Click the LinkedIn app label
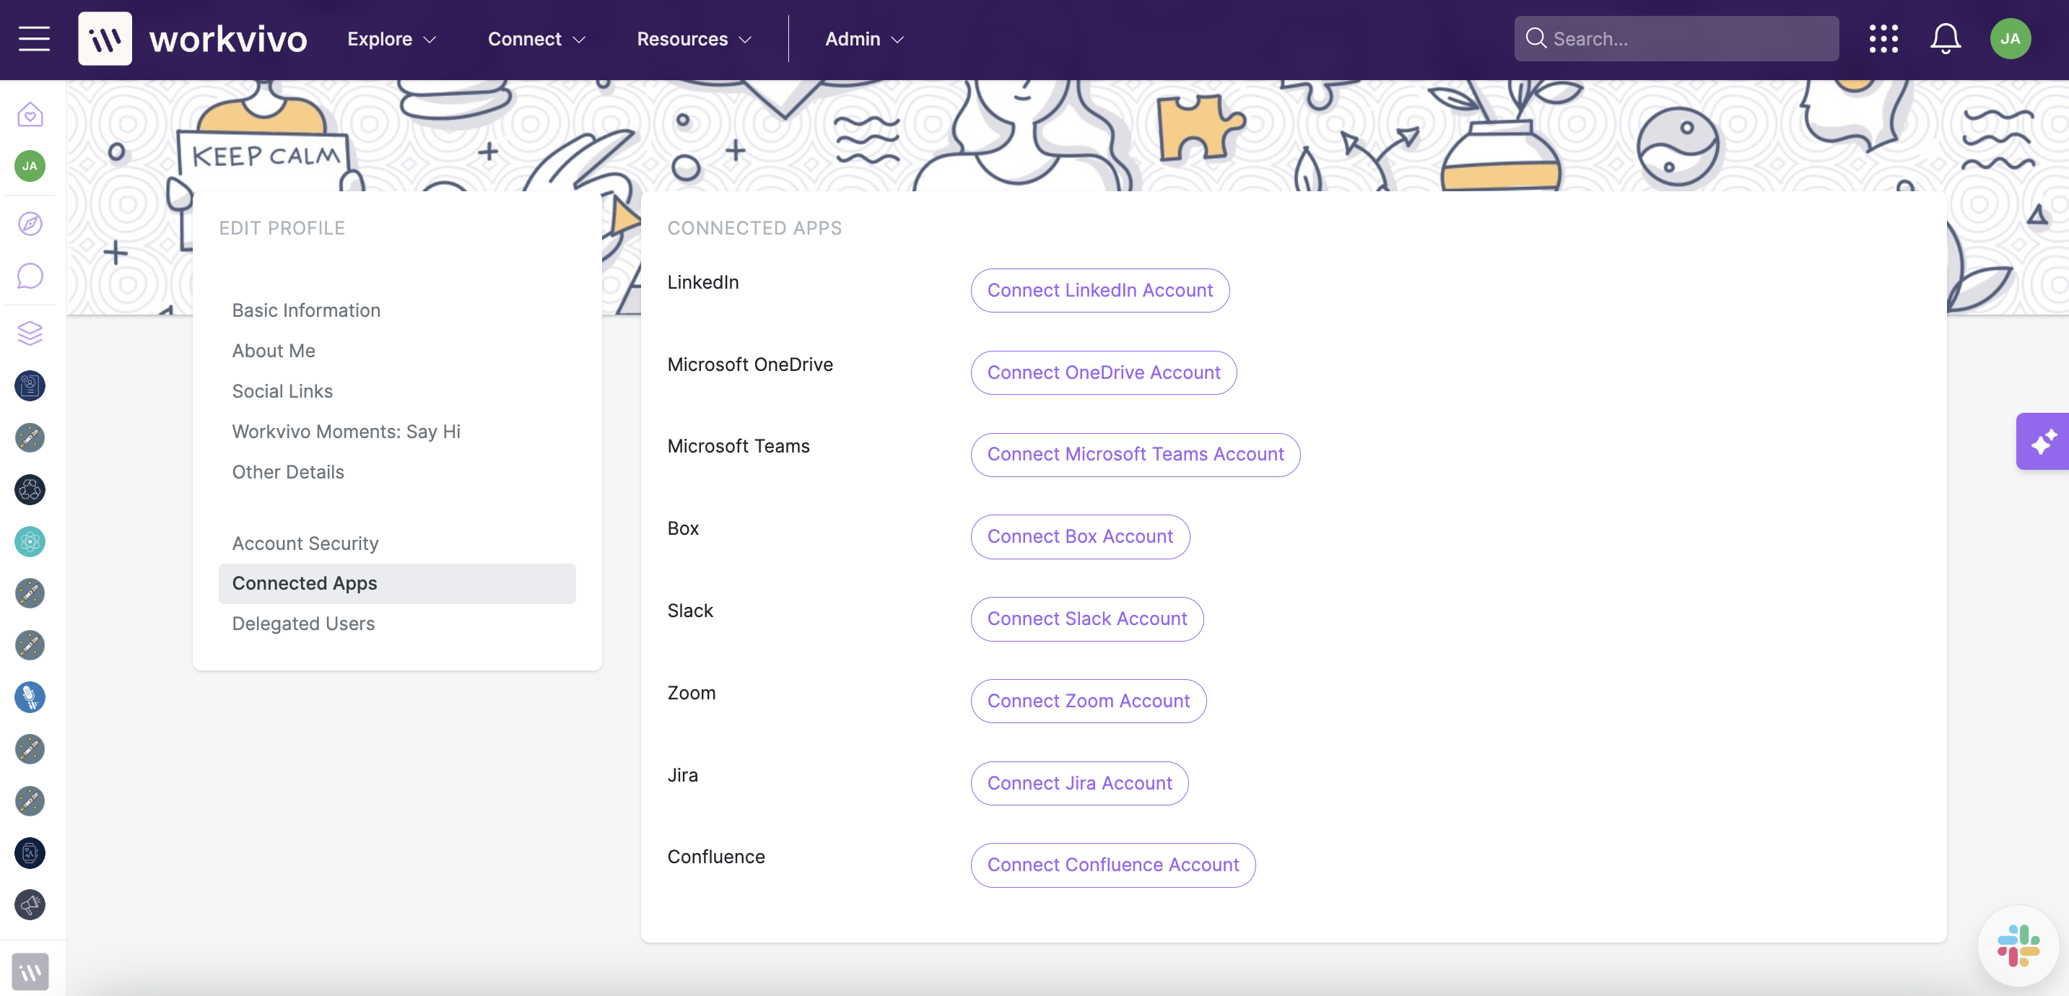 coord(703,282)
